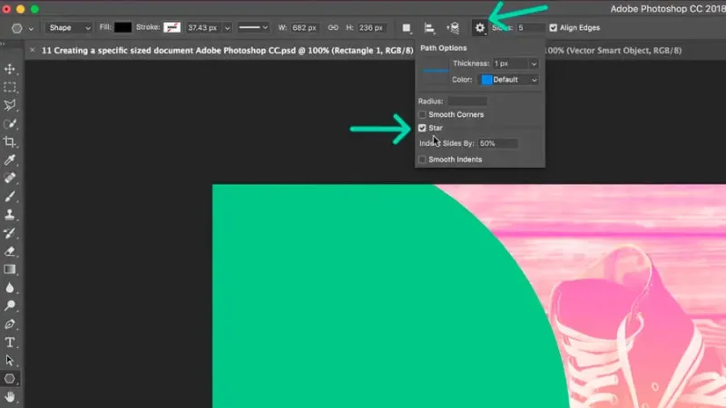The image size is (726, 408).
Task: Click the blue path color swatch
Action: pyautogui.click(x=486, y=80)
